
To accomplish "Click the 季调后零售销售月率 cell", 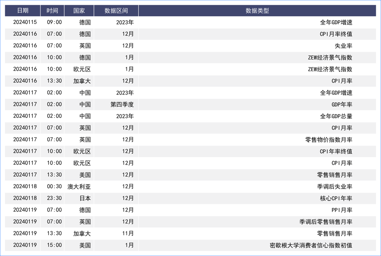I will pyautogui.click(x=325, y=222).
